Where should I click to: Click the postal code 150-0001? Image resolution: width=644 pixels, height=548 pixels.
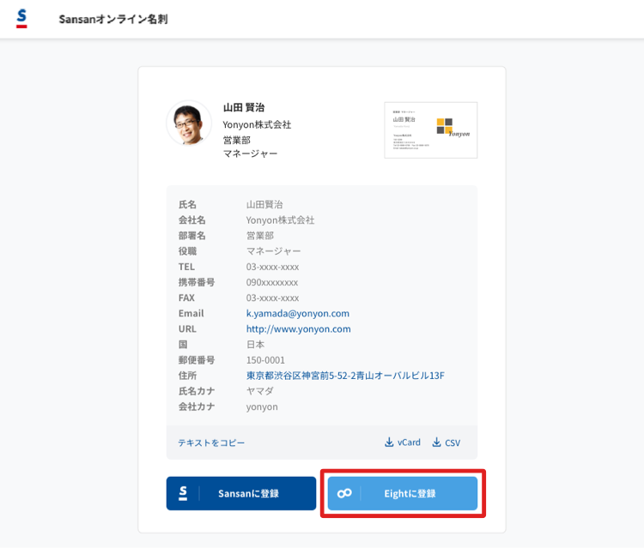click(x=265, y=360)
